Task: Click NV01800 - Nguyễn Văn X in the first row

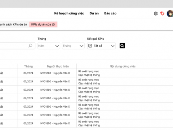Action: pos(55,73)
